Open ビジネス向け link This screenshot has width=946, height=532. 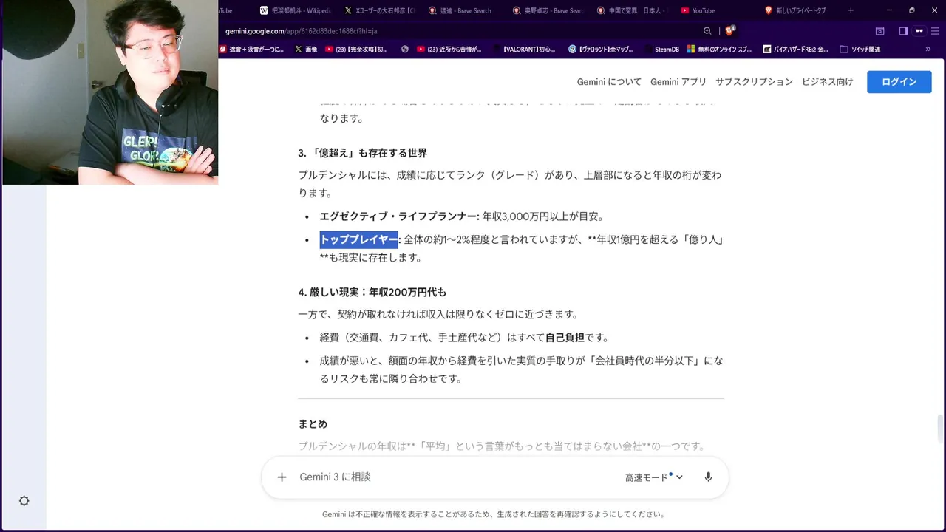point(827,82)
